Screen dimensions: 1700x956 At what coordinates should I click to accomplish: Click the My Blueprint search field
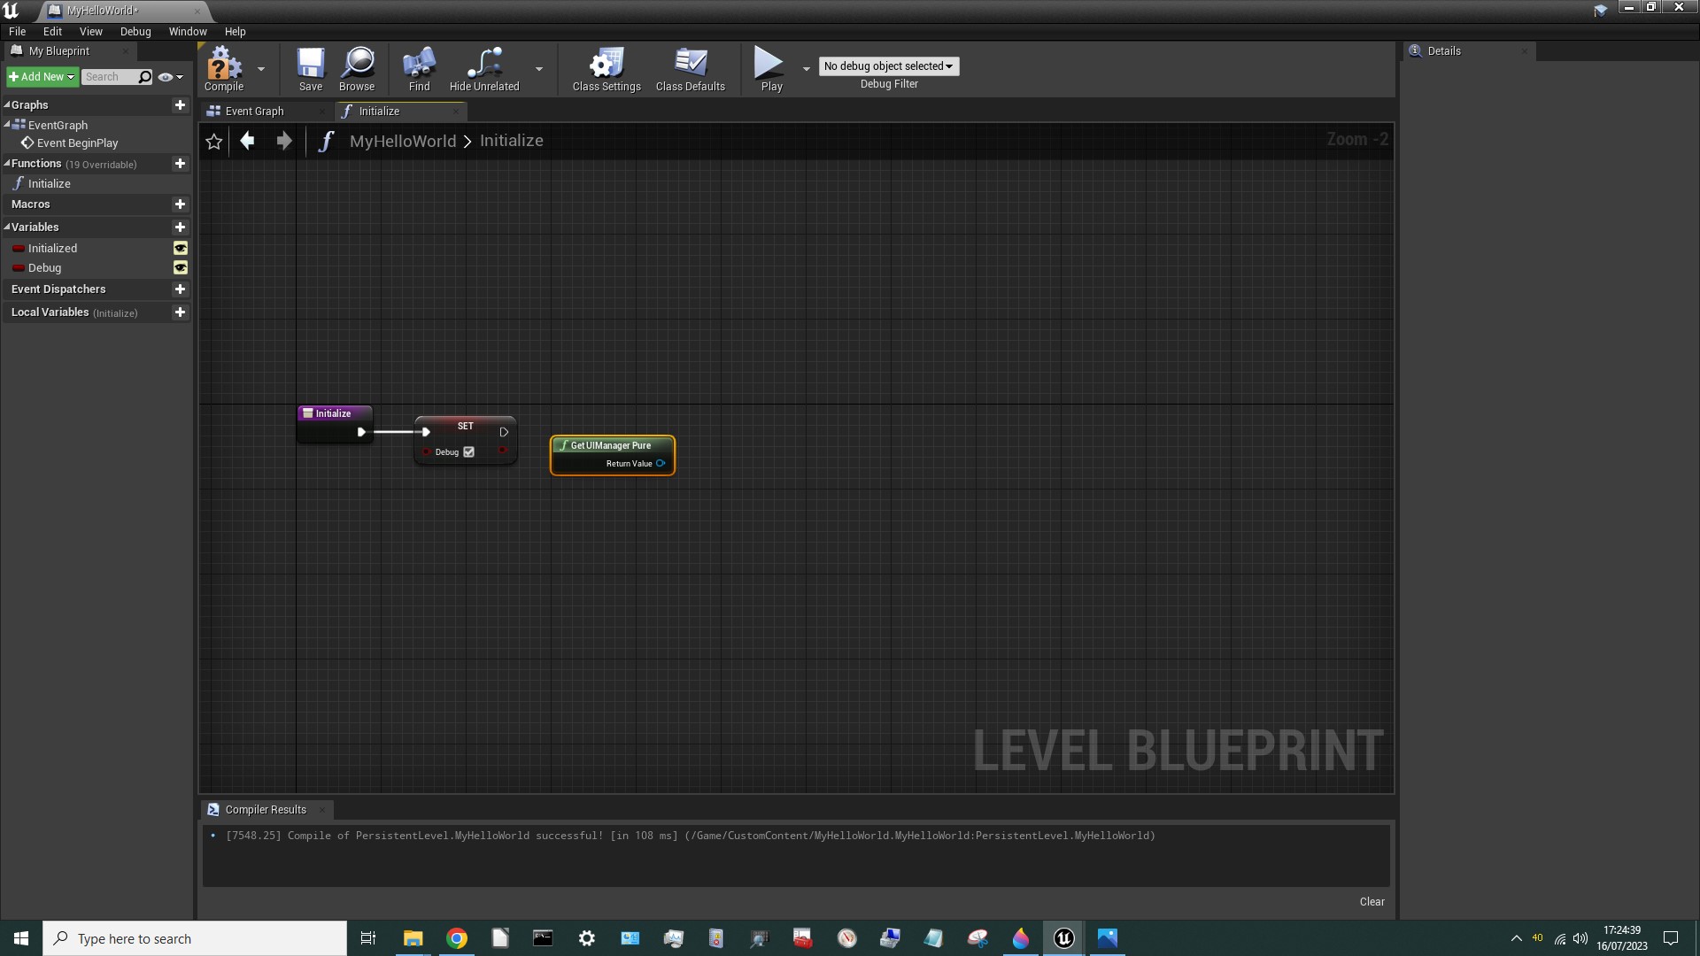[x=110, y=77]
